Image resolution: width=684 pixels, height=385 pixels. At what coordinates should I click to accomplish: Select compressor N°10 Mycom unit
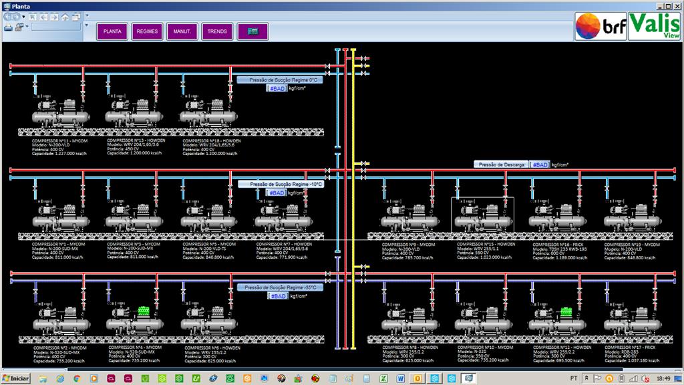483,319
